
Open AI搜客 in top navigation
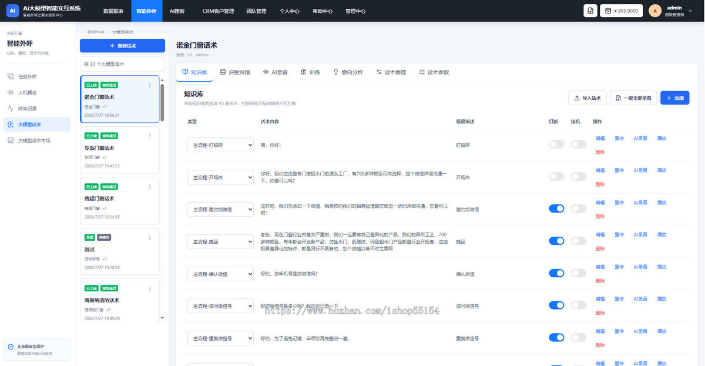177,11
